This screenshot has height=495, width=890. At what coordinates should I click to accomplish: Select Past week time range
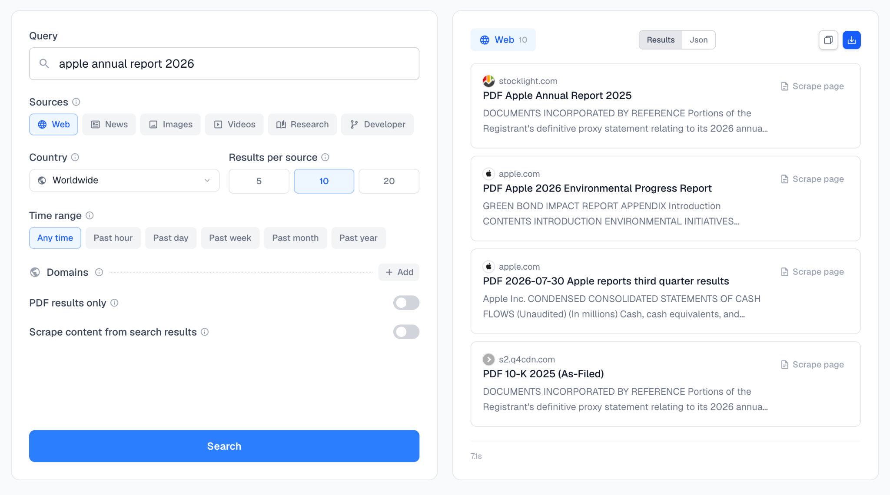pyautogui.click(x=230, y=238)
